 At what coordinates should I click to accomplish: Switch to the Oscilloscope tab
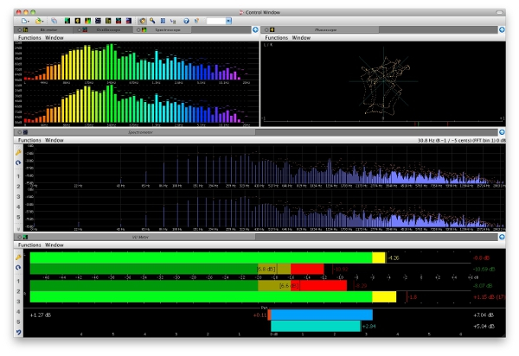108,29
